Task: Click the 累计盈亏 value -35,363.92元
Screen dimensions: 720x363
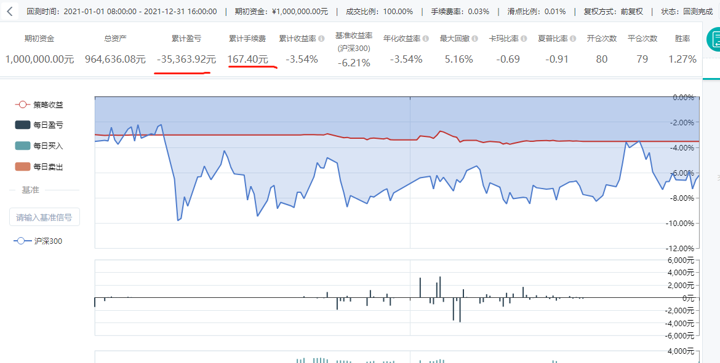Action: (186, 59)
